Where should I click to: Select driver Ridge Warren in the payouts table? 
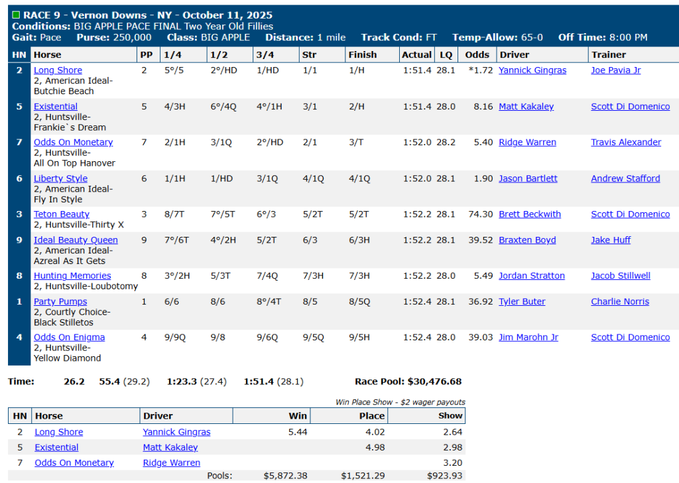point(171,462)
